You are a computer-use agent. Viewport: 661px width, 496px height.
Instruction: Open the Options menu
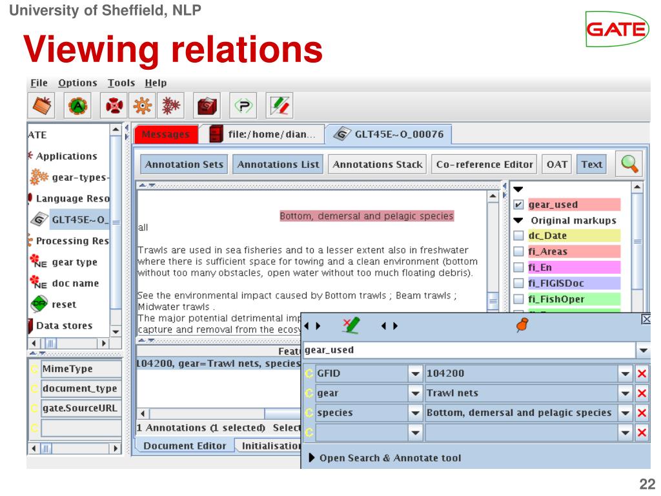(x=77, y=83)
